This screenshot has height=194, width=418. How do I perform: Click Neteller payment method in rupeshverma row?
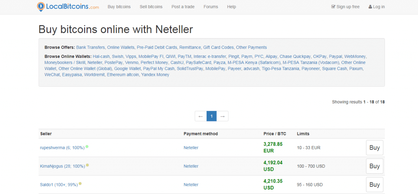click(x=191, y=148)
